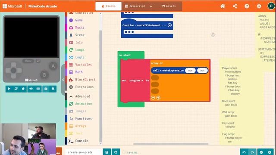276x155 pixels.
Task: Click the toolbox vertical scrollbar
Action: tap(100, 86)
